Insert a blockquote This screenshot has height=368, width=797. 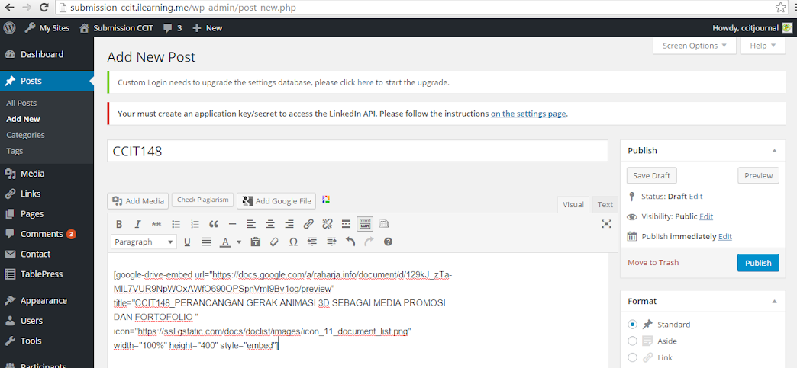tap(214, 224)
